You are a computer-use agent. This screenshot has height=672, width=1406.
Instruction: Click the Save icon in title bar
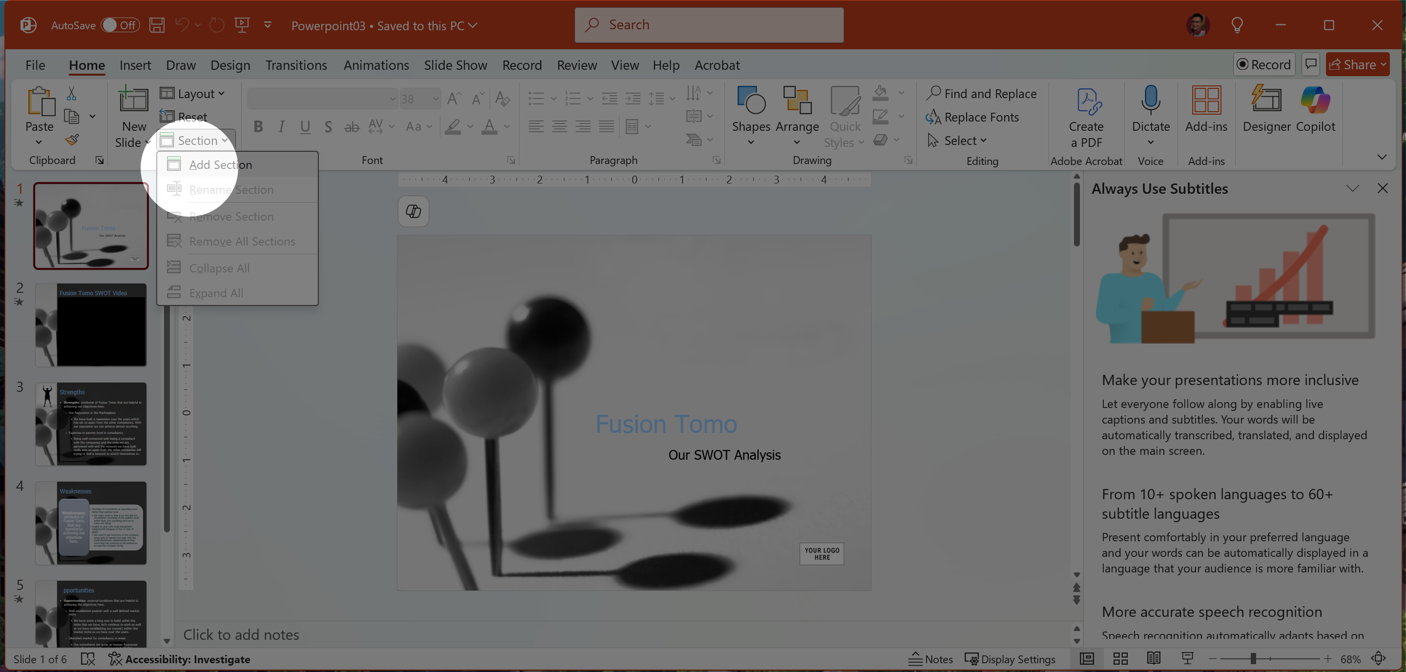click(157, 25)
